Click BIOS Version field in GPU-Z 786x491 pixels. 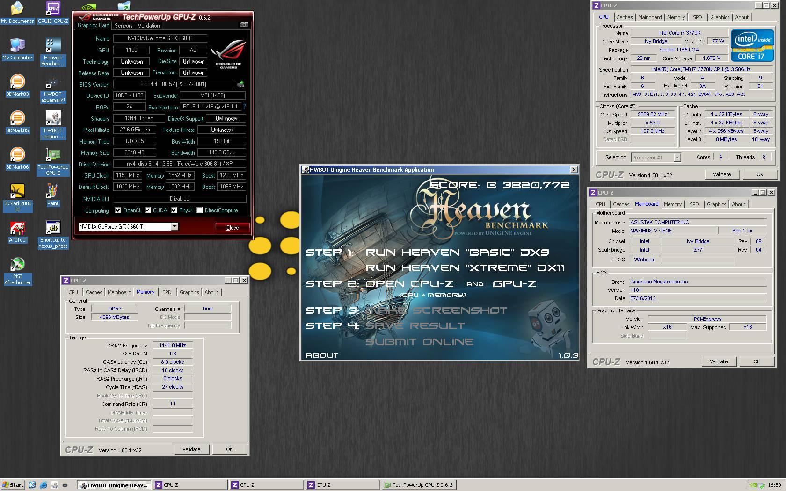(173, 84)
